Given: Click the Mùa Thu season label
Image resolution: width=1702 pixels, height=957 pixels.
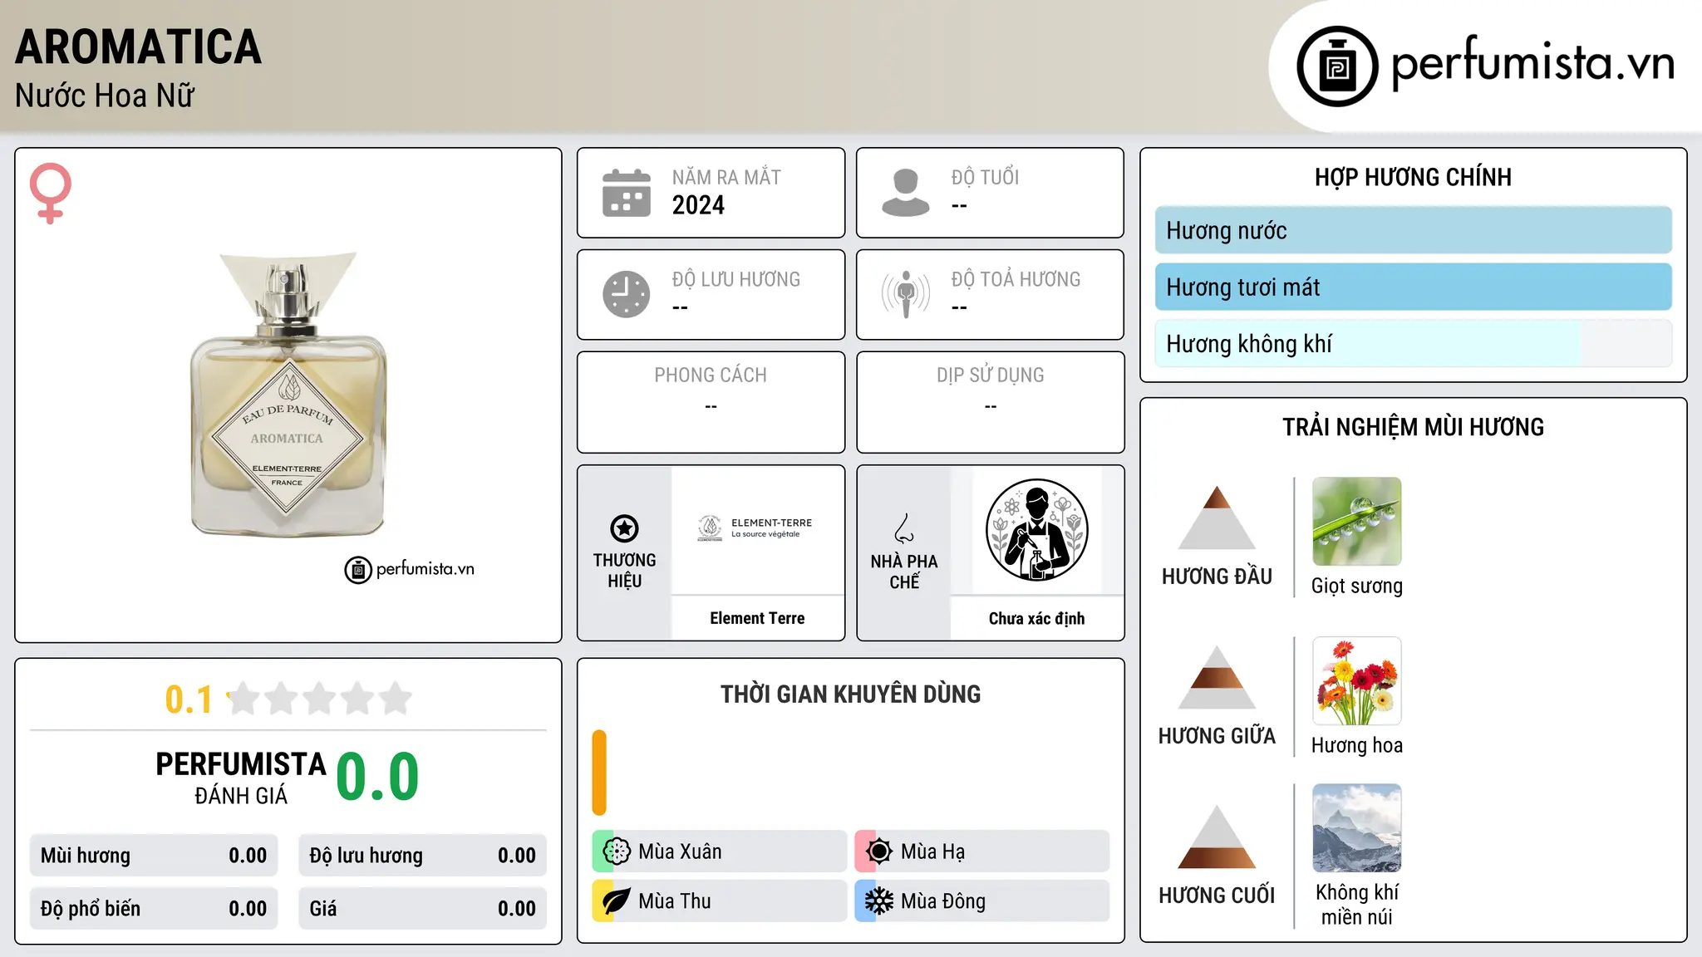Looking at the screenshot, I should tap(675, 901).
